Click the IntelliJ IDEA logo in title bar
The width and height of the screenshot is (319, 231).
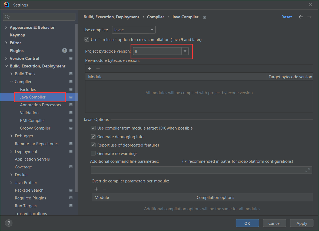click(6, 5)
